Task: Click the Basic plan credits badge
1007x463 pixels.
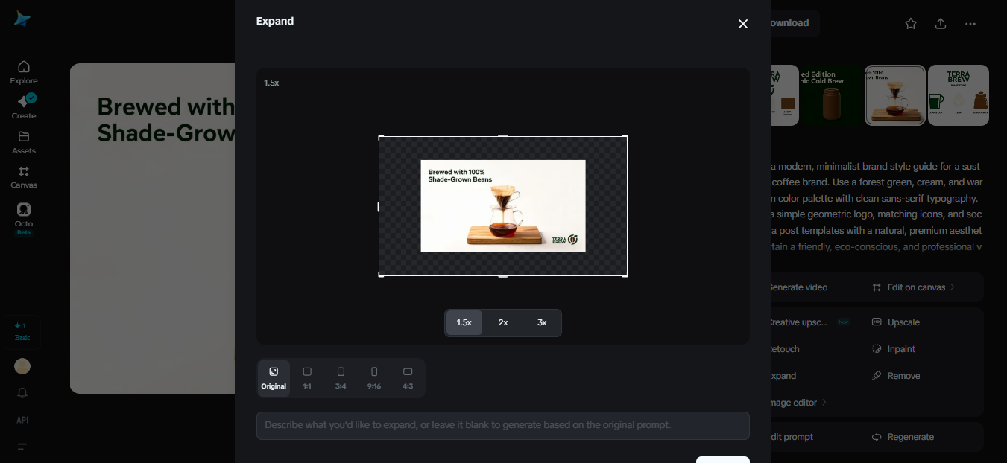Action: tap(22, 332)
